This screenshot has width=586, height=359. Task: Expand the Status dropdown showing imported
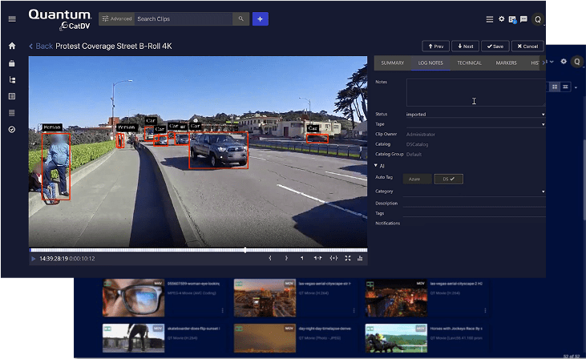[475, 114]
